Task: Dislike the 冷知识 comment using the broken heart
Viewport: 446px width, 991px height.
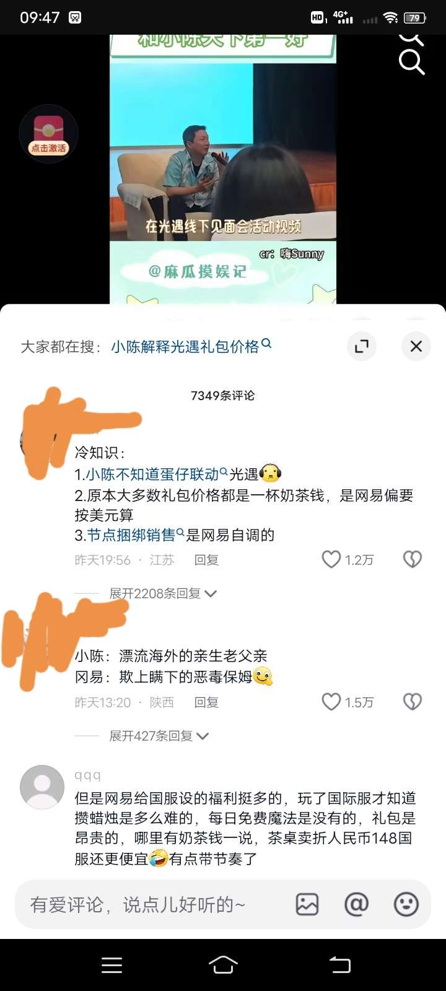Action: 413,560
